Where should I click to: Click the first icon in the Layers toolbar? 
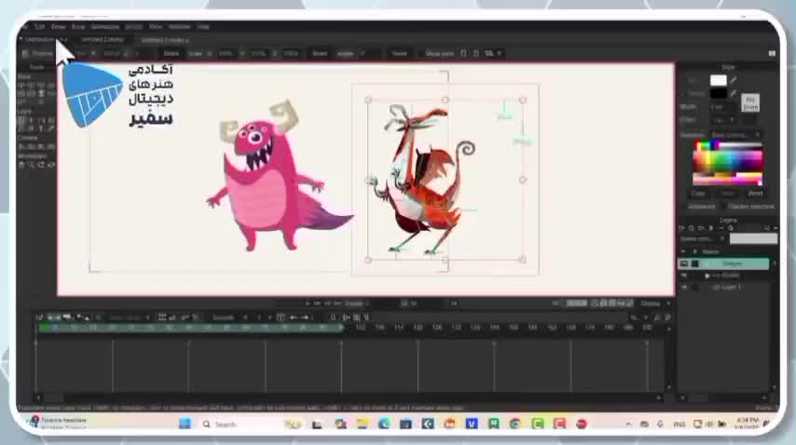tap(682, 228)
